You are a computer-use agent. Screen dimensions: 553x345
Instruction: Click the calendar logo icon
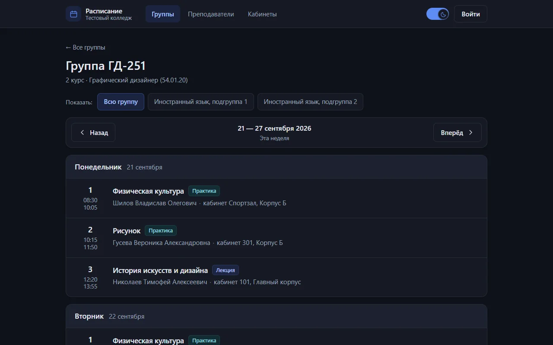pyautogui.click(x=73, y=14)
